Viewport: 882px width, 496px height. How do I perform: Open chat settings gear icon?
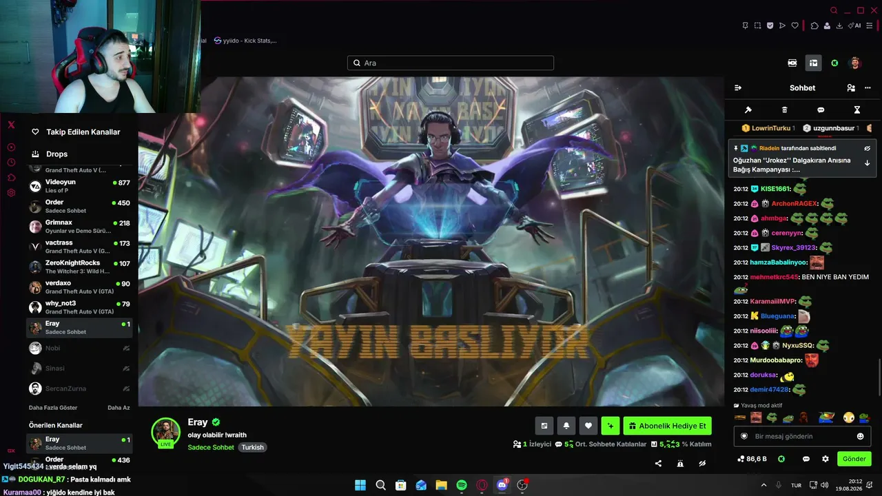point(825,459)
